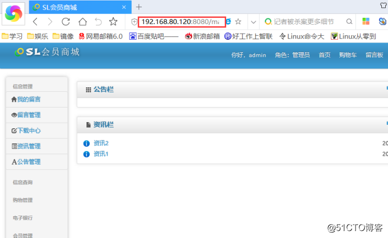Click the browser back arrow
The width and height of the screenshot is (388, 238).
coord(35,22)
